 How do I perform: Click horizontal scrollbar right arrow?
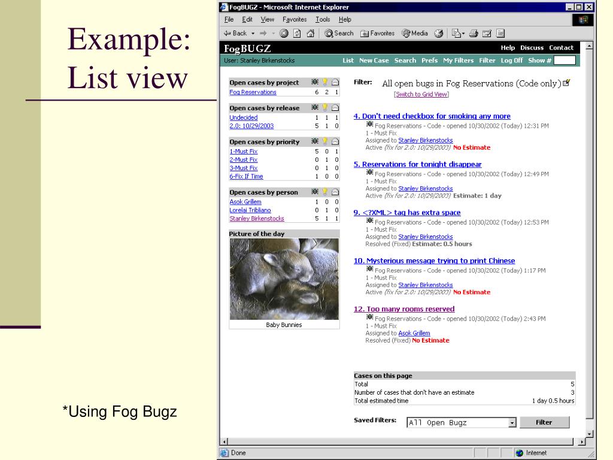(582, 441)
